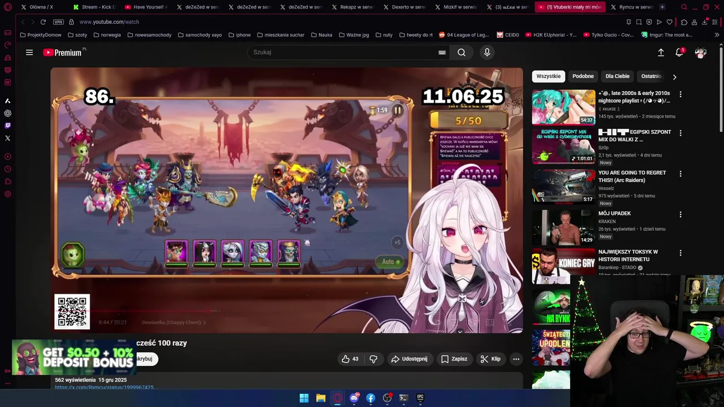The height and width of the screenshot is (407, 724).
Task: Select the Dla Ciebie filter chip
Action: coord(617,76)
